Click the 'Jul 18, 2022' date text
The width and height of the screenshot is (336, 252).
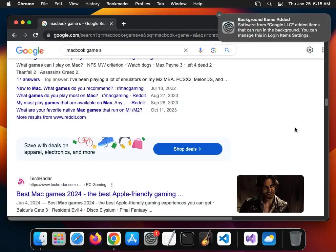click(x=163, y=88)
